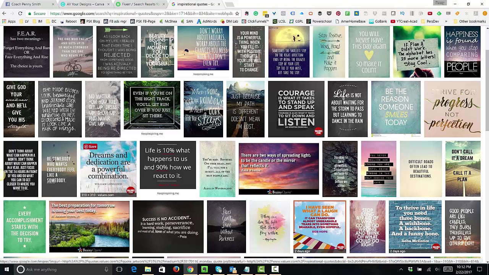Open the green Feedly-style F extension
Screen dimensions: 489x275
click(x=347, y=13)
